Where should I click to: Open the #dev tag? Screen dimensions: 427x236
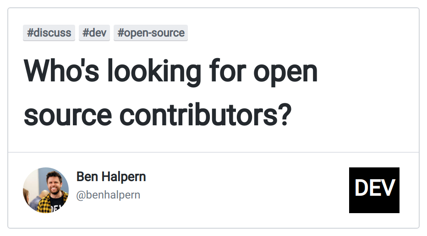pos(94,33)
